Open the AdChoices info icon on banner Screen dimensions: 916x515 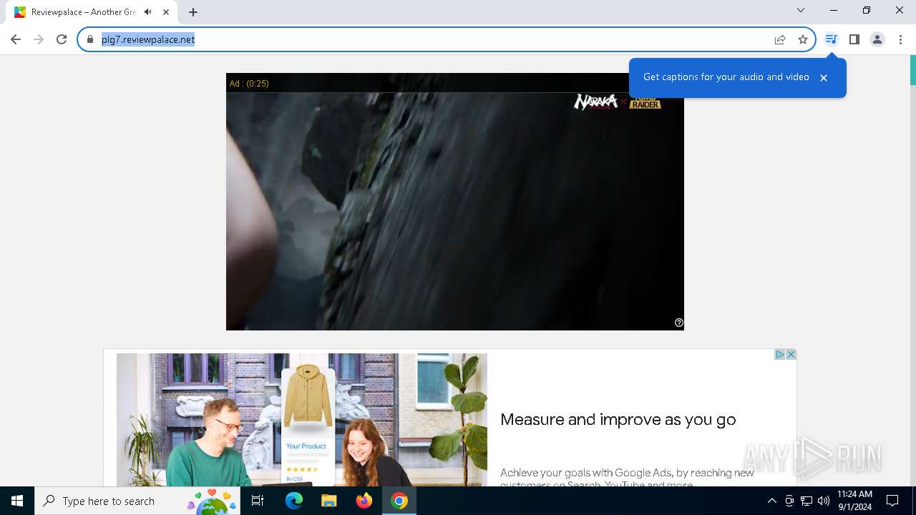780,354
